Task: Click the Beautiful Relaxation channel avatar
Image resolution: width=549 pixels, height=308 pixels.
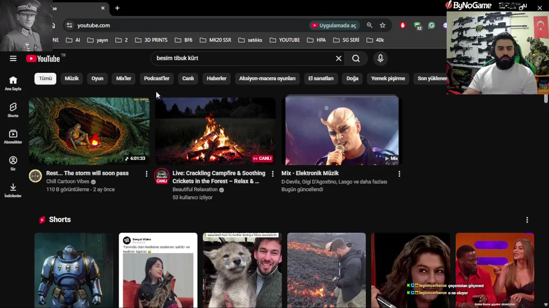Action: [x=162, y=176]
